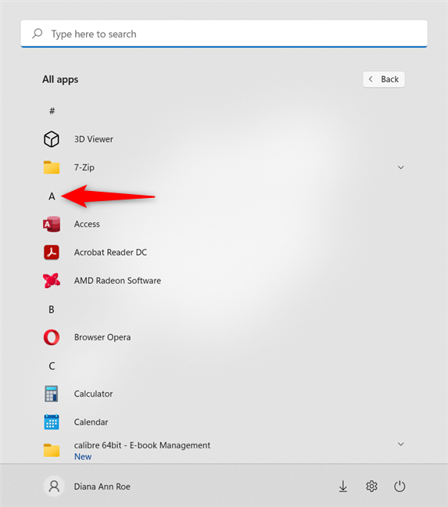Open the Diana Ann Roe user avatar

[x=54, y=487]
